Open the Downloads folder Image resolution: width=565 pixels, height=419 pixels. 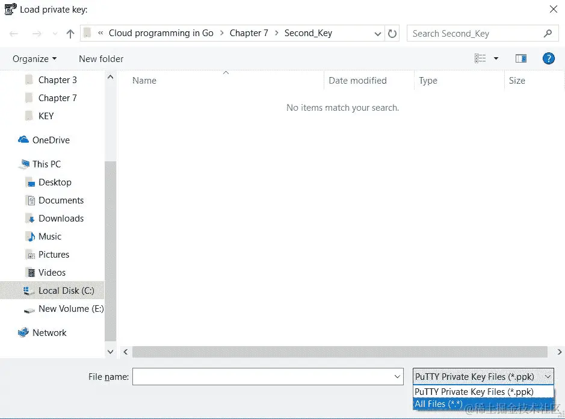coord(61,218)
